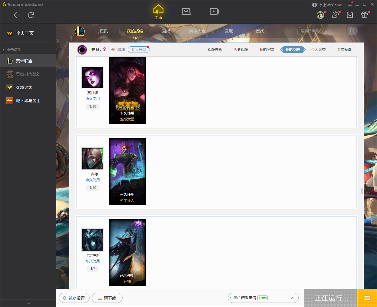377x307 pixels.
Task: Click the 黑色玫瑰 server name label
Action: pos(118,50)
